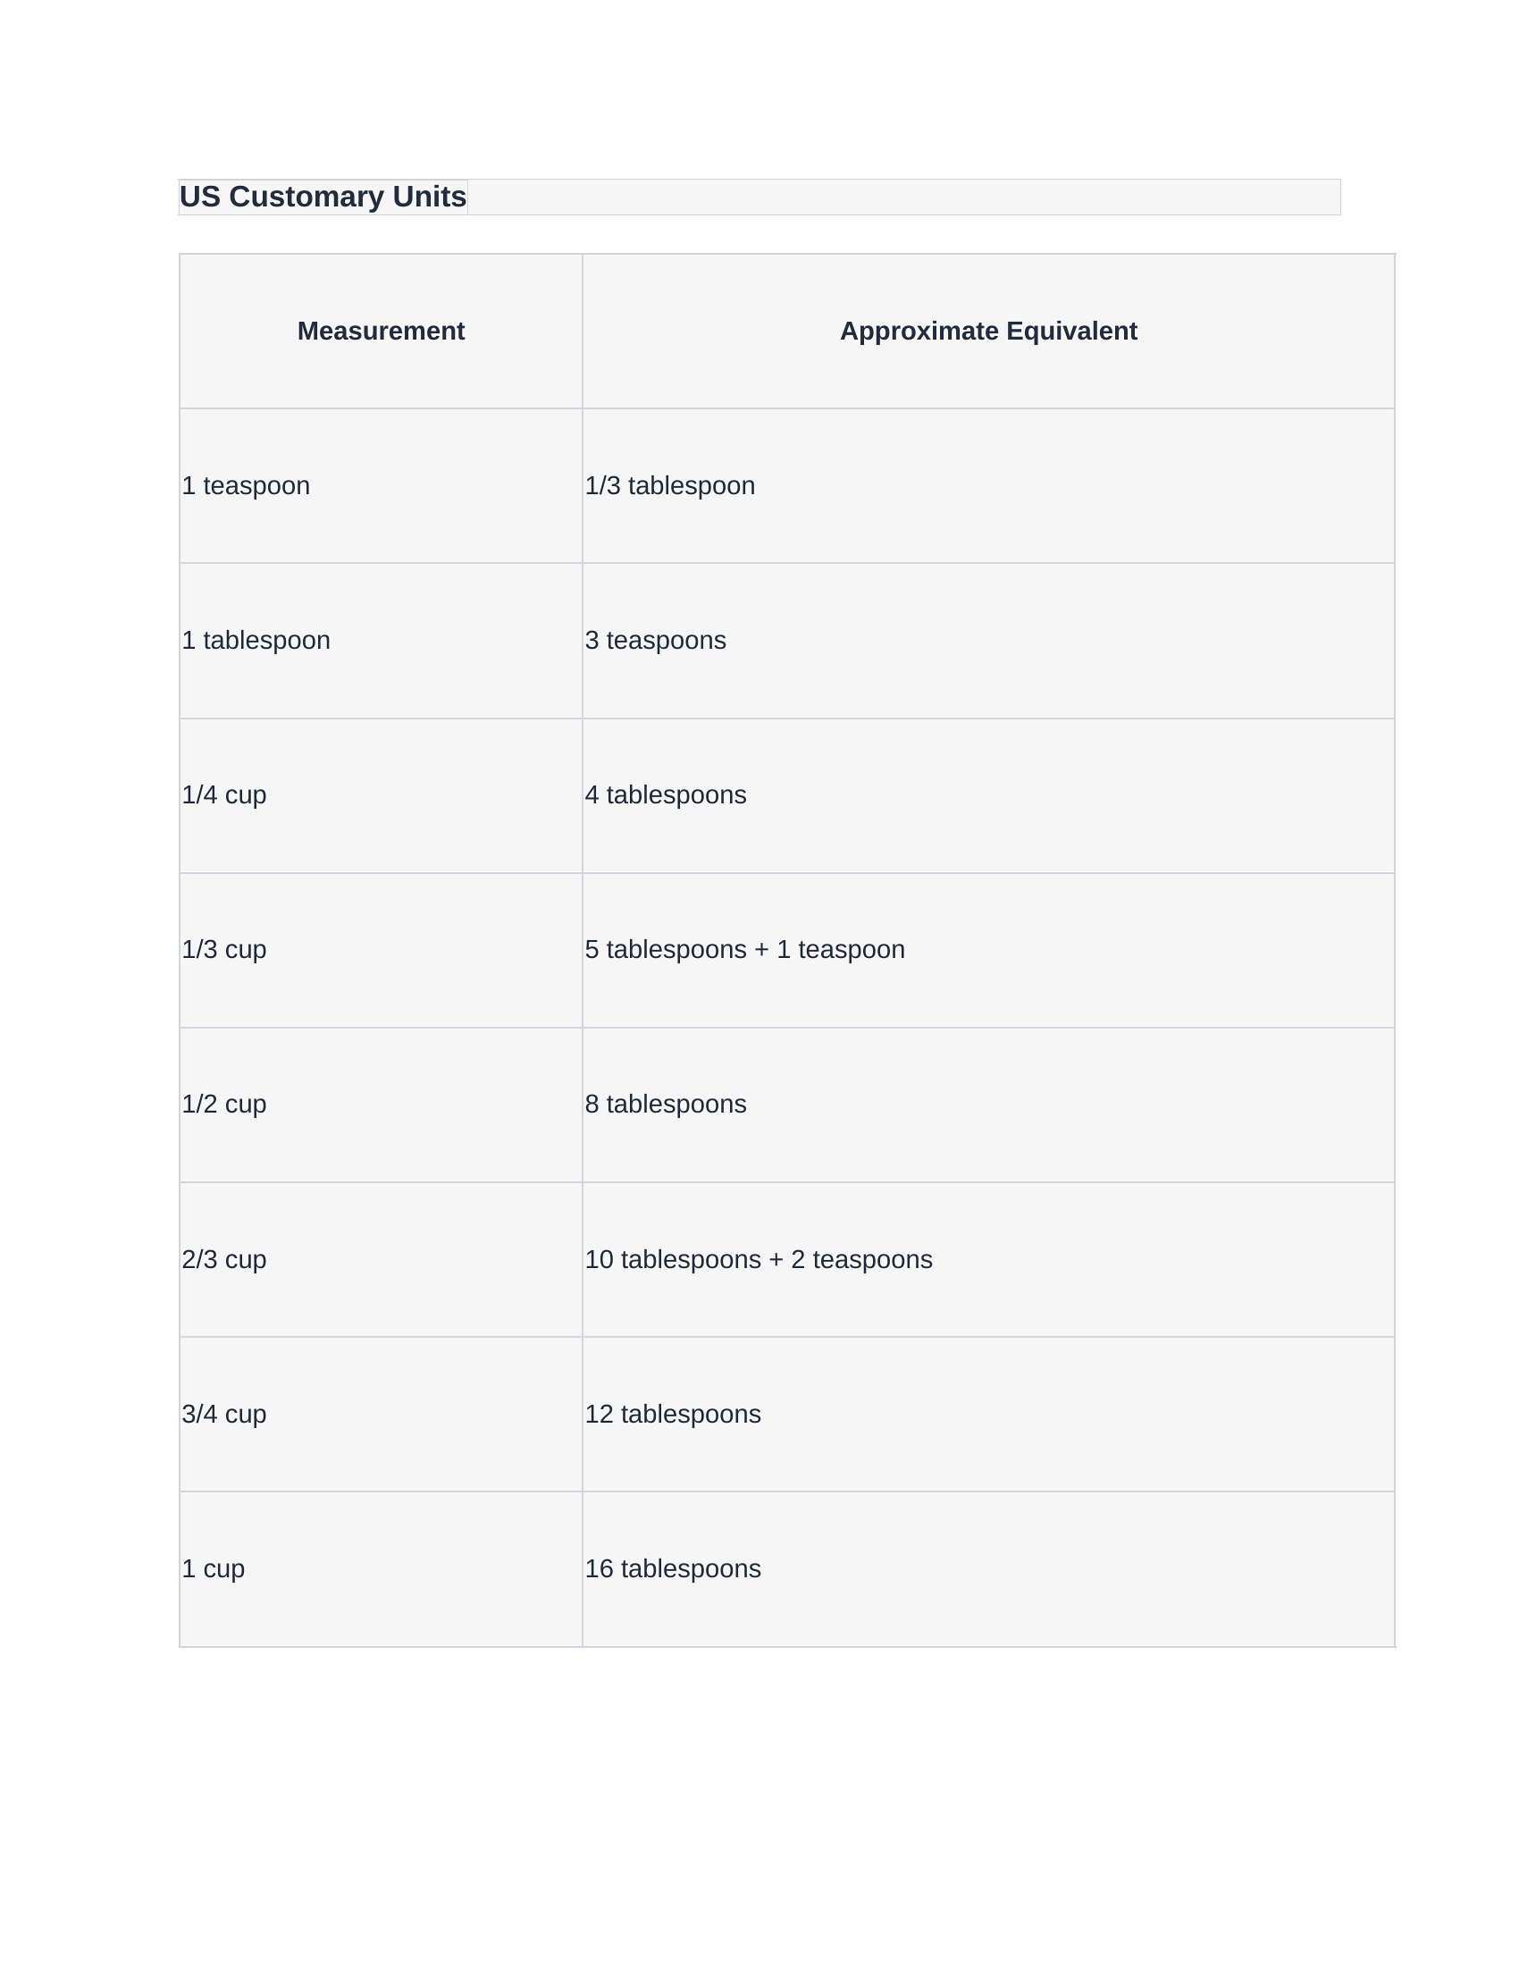Screen dimensions: 1519x1966
Task: Click the 8 tablespoons cell
Action: 988,1105
